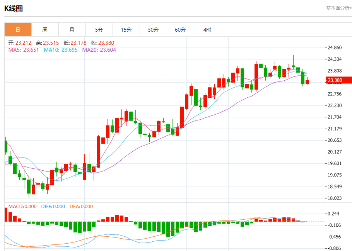Open the 60分 interval tab

pos(180,30)
